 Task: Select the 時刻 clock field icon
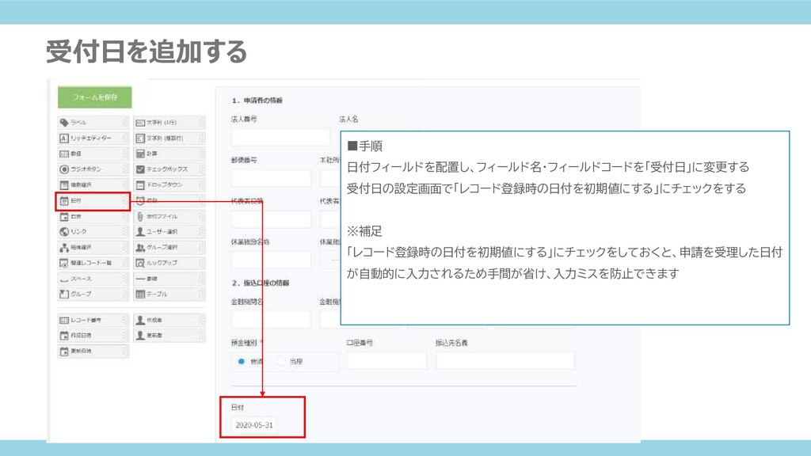(140, 200)
